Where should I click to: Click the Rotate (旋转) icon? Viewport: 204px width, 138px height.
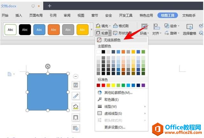[167, 33]
